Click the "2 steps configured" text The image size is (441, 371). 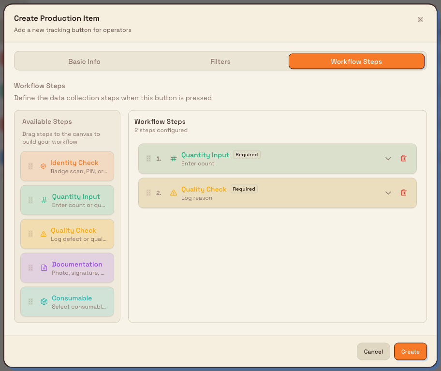pyautogui.click(x=161, y=130)
